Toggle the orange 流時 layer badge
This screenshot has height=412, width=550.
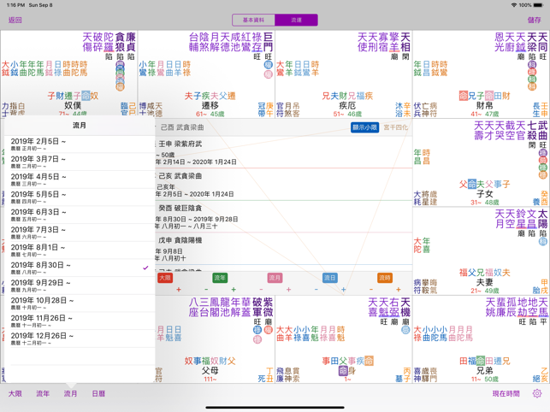(385, 278)
